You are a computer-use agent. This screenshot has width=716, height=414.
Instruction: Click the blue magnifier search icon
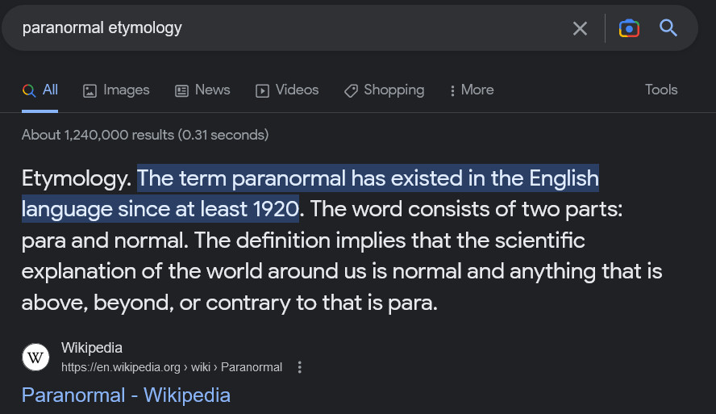[668, 28]
